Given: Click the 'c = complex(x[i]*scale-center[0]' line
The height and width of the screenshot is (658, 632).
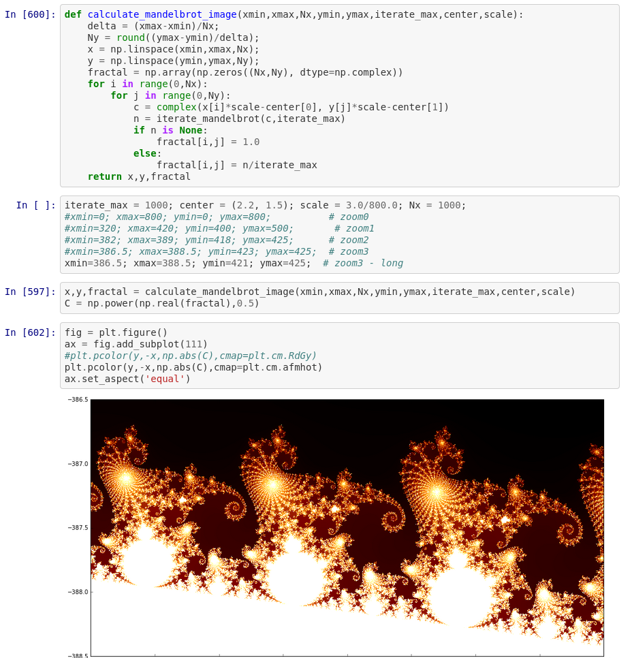Looking at the screenshot, I should [291, 108].
